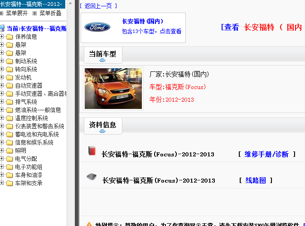The image size is (305, 226).
Task: Click the 发动机 folder icon
Action: [10, 77]
